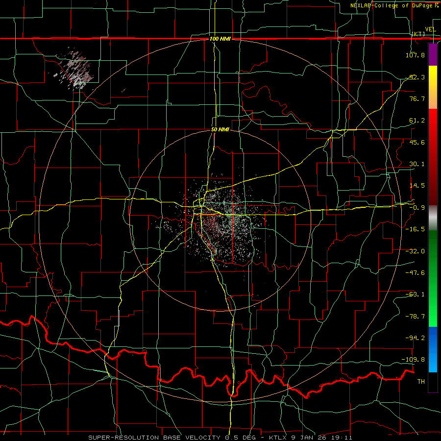Viewport: 441px width, 441px height.
Task: Pick the purple segment of the color bar
Action: [x=433, y=55]
